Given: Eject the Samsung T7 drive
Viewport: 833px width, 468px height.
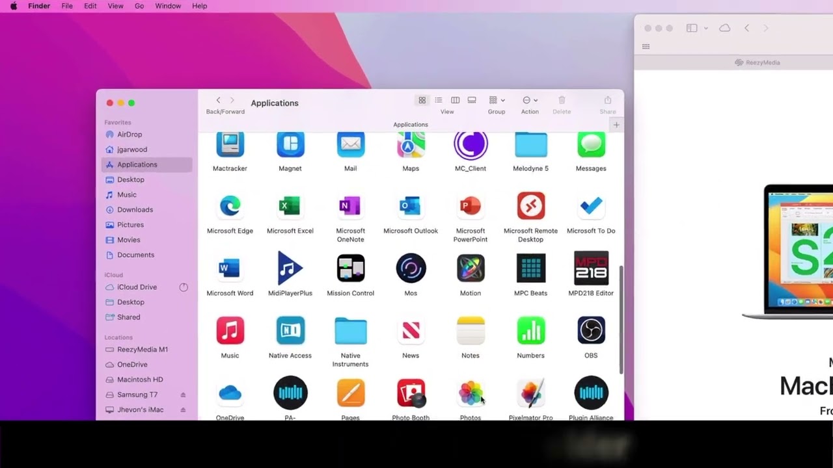Looking at the screenshot, I should (x=183, y=395).
